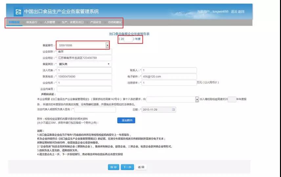Open the 总结和建议 tab

point(115,22)
